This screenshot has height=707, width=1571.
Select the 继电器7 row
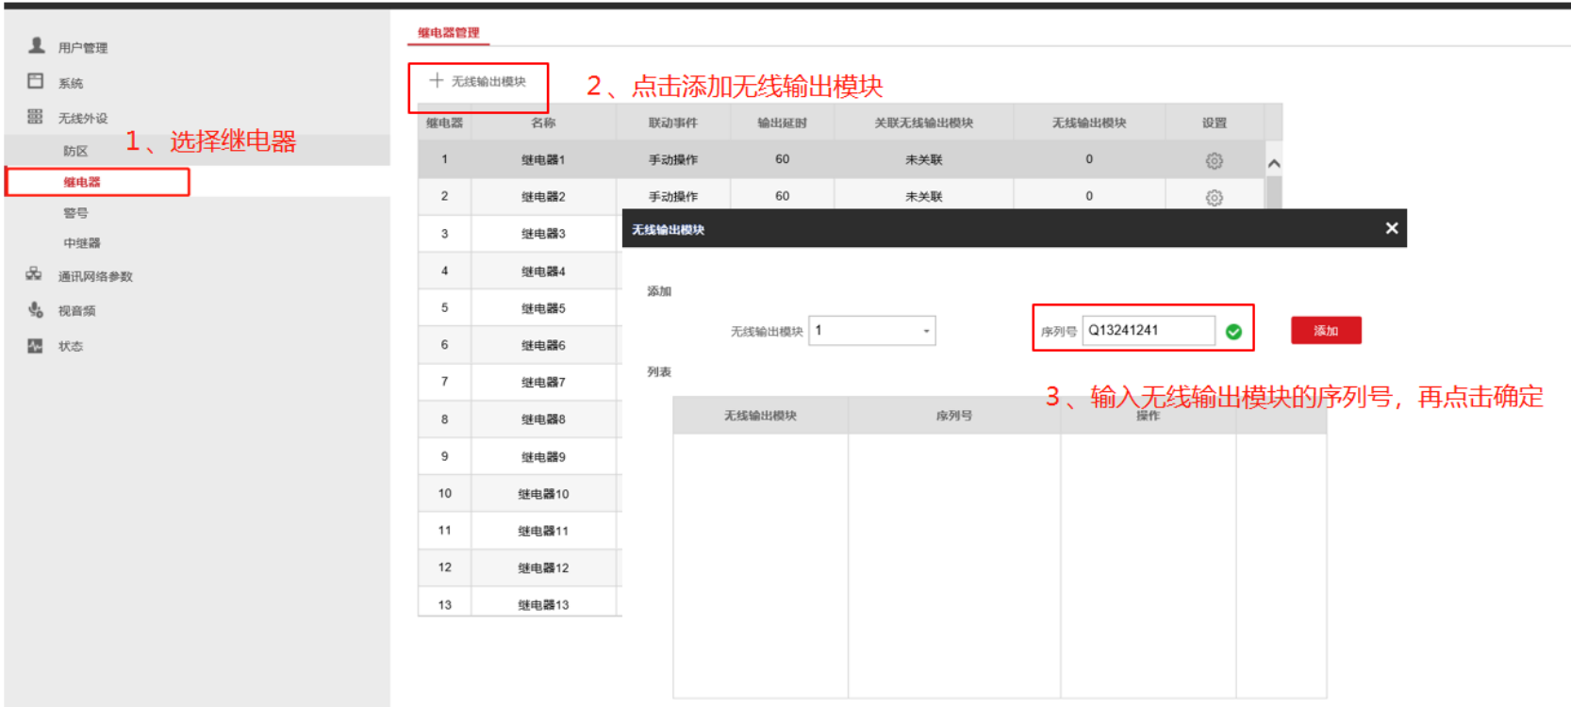[x=521, y=382]
